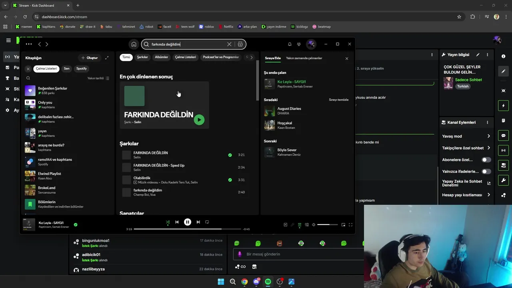Open Chrome tab search dropdown
The image size is (512, 288).
tap(5, 6)
